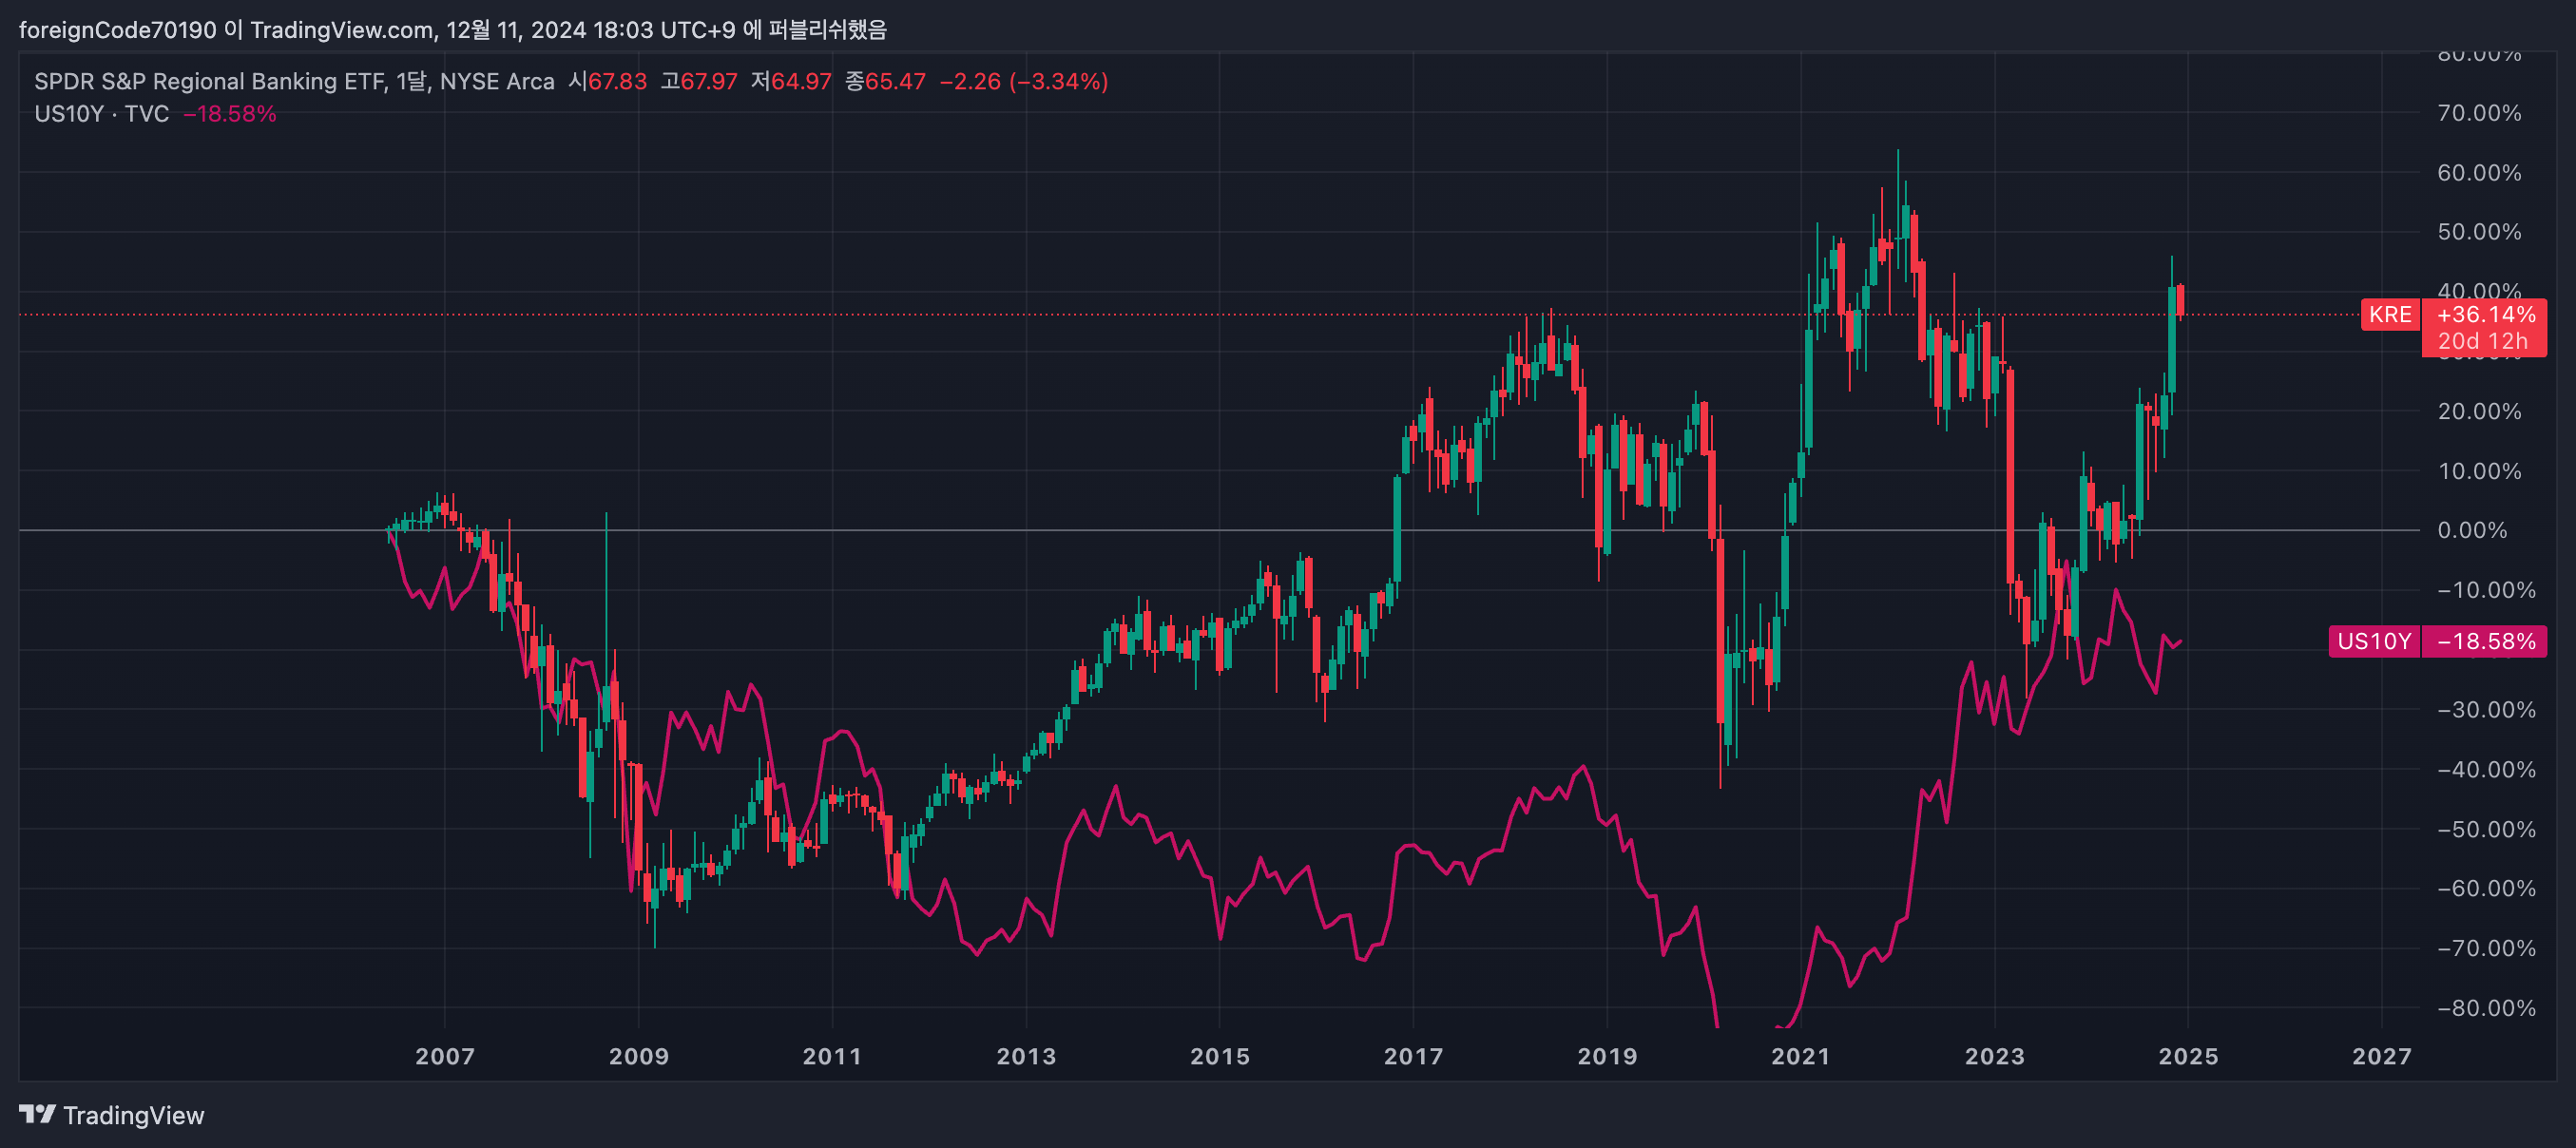Click the −80.00% price scale label
The image size is (2576, 1148).
click(x=2486, y=1008)
